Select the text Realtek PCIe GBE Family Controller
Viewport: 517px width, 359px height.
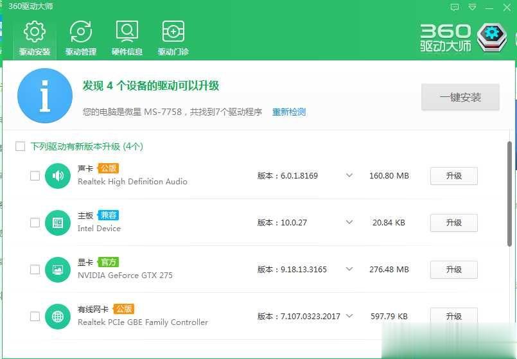coord(143,322)
